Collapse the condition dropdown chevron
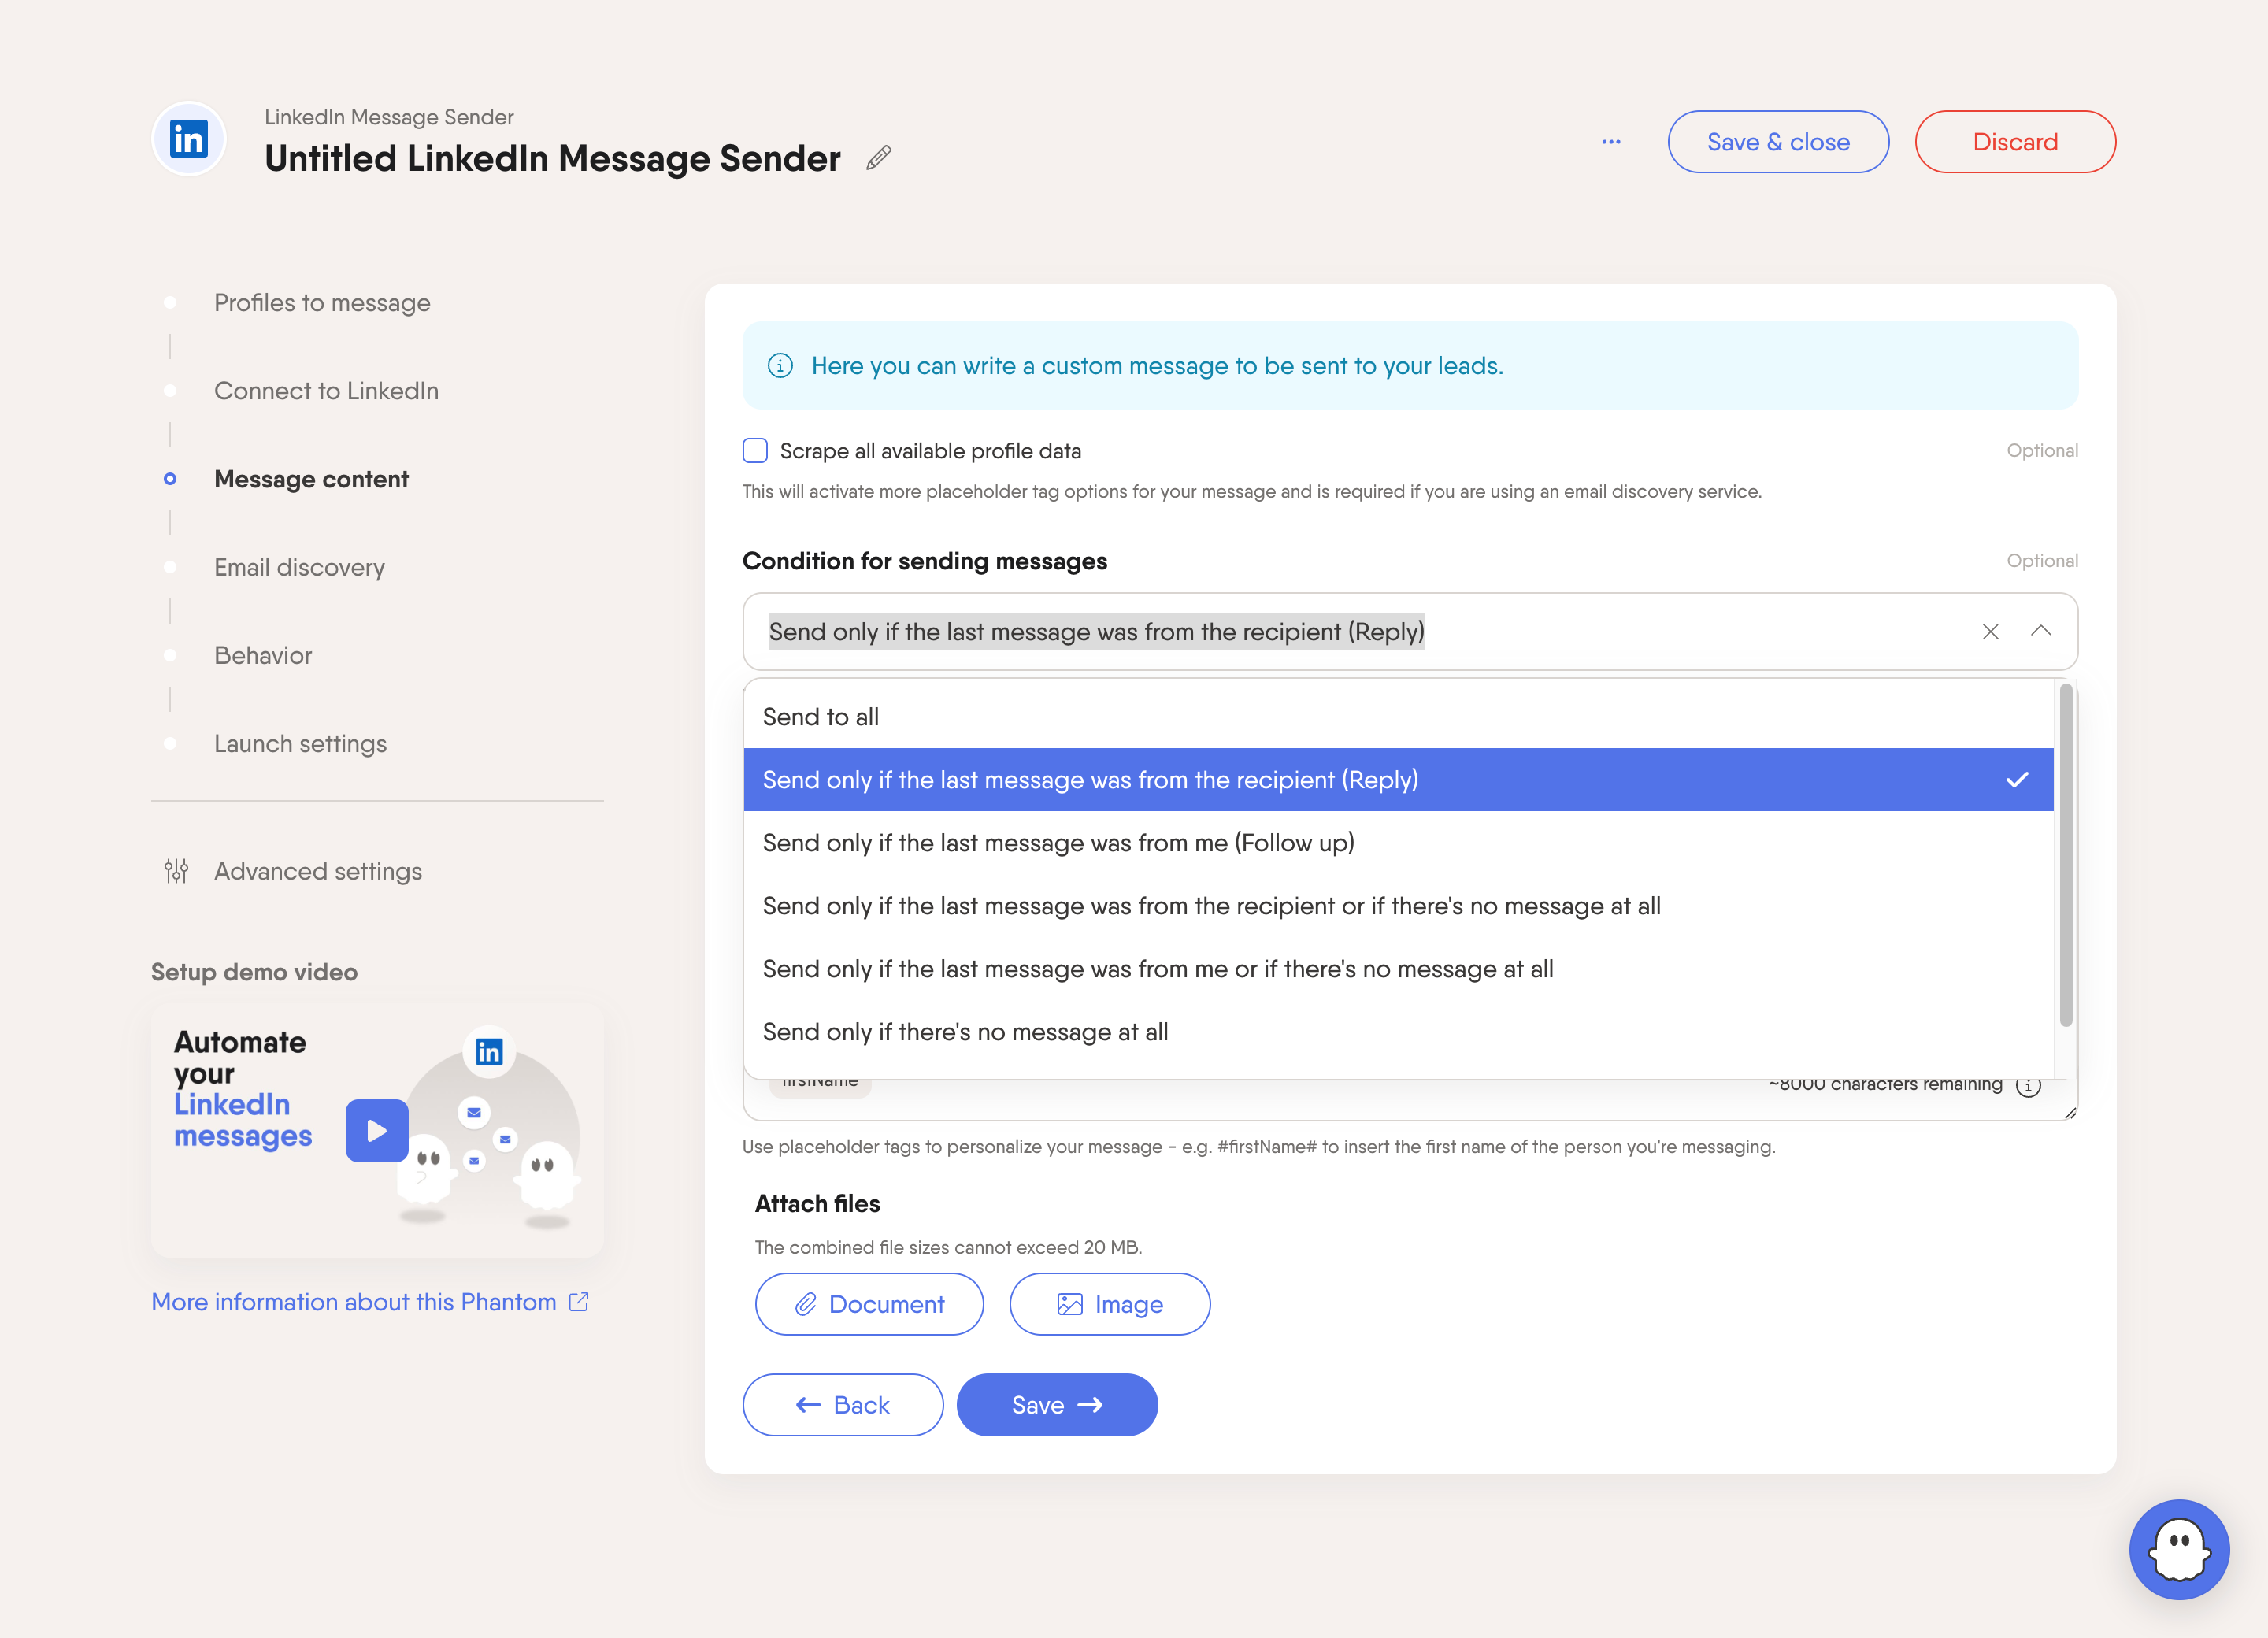 (2041, 631)
